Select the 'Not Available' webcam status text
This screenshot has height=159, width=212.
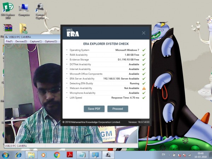131,88
